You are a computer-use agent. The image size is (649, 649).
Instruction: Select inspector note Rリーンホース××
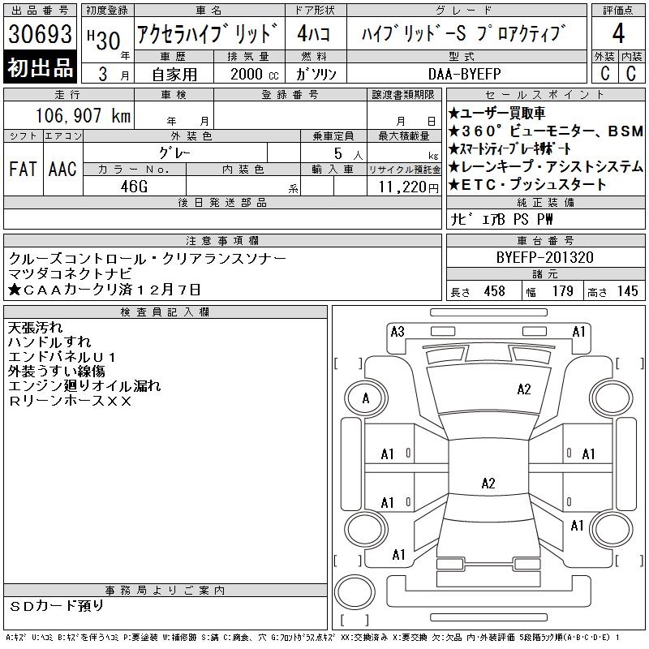(70, 401)
